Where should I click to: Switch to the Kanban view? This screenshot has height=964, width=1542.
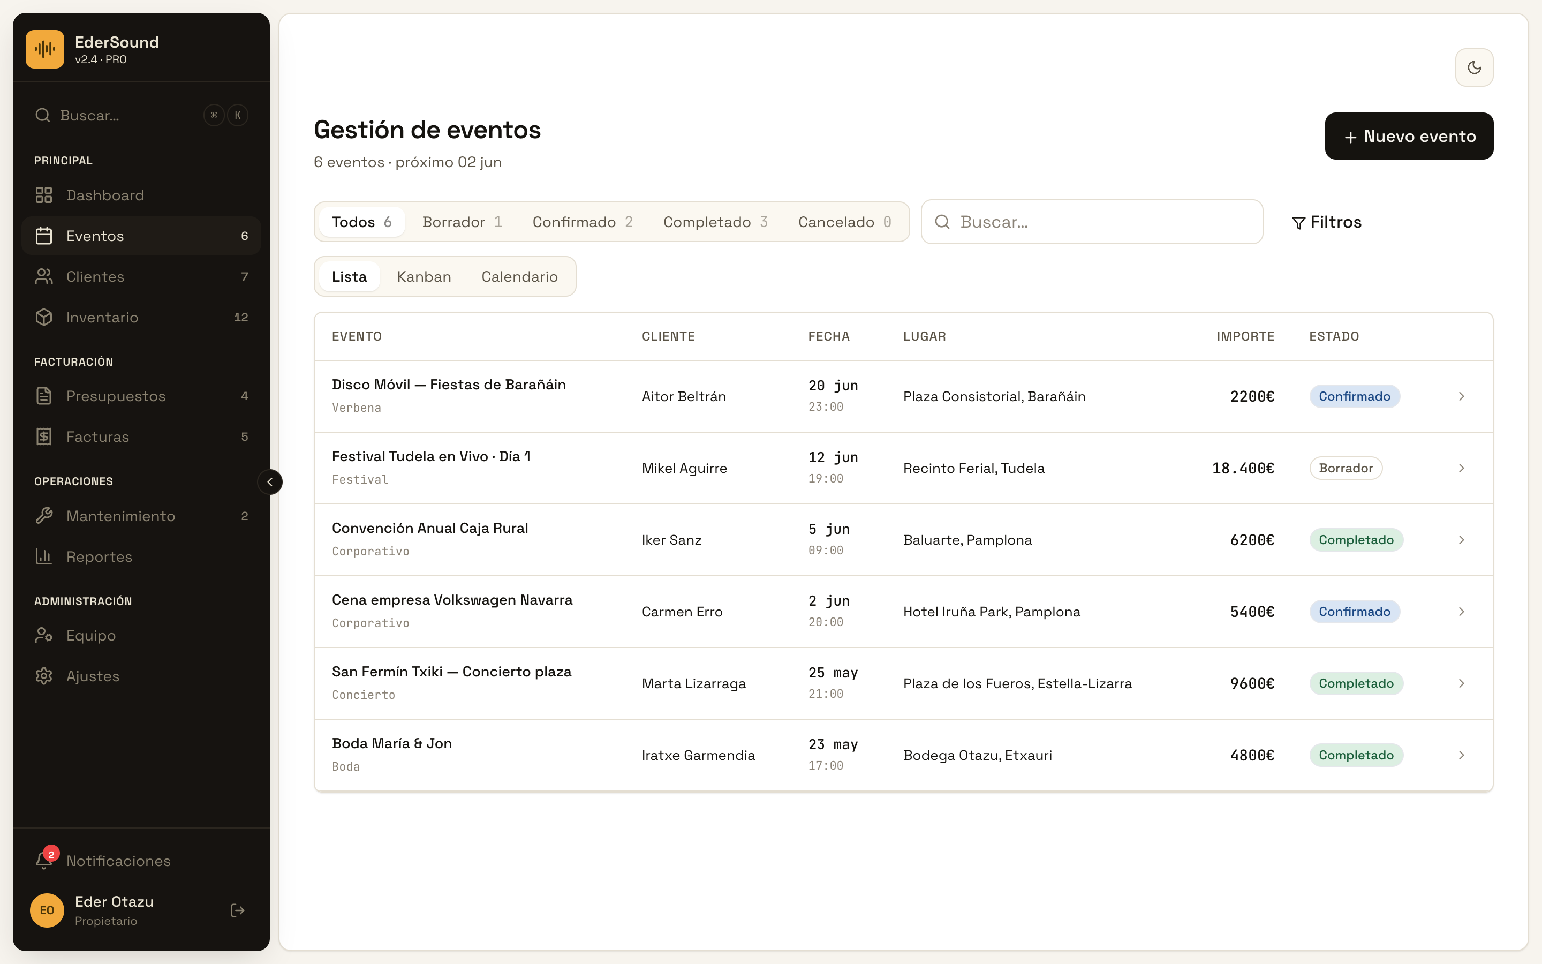point(424,277)
